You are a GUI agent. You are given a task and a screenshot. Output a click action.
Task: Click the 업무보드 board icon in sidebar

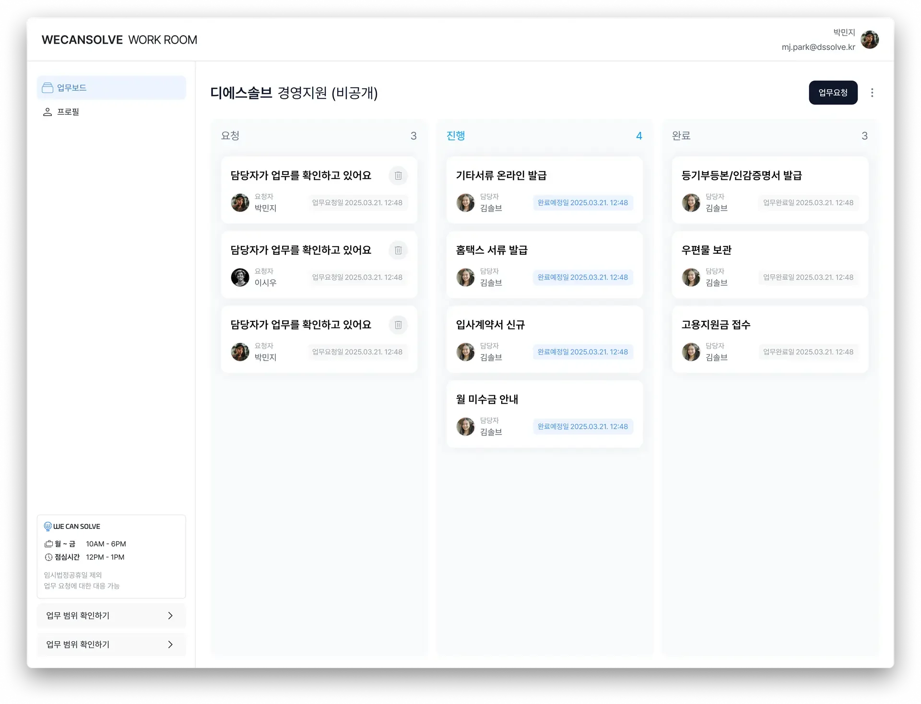47,88
